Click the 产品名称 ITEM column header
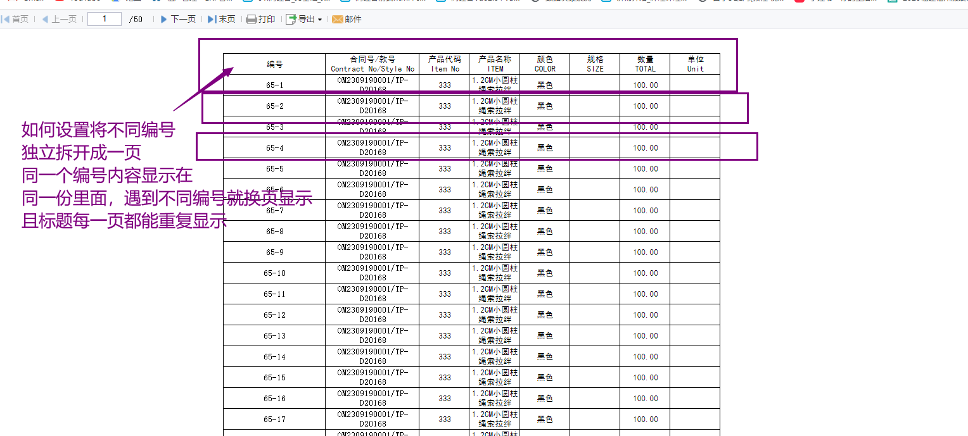This screenshot has height=436, width=968. (495, 64)
